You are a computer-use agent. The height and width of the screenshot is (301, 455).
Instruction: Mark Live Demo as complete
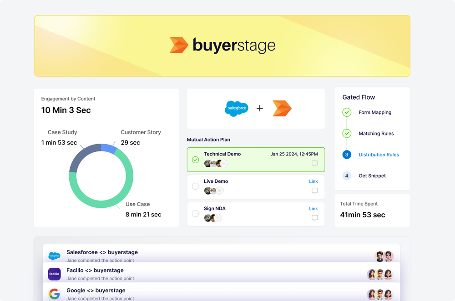pyautogui.click(x=196, y=186)
